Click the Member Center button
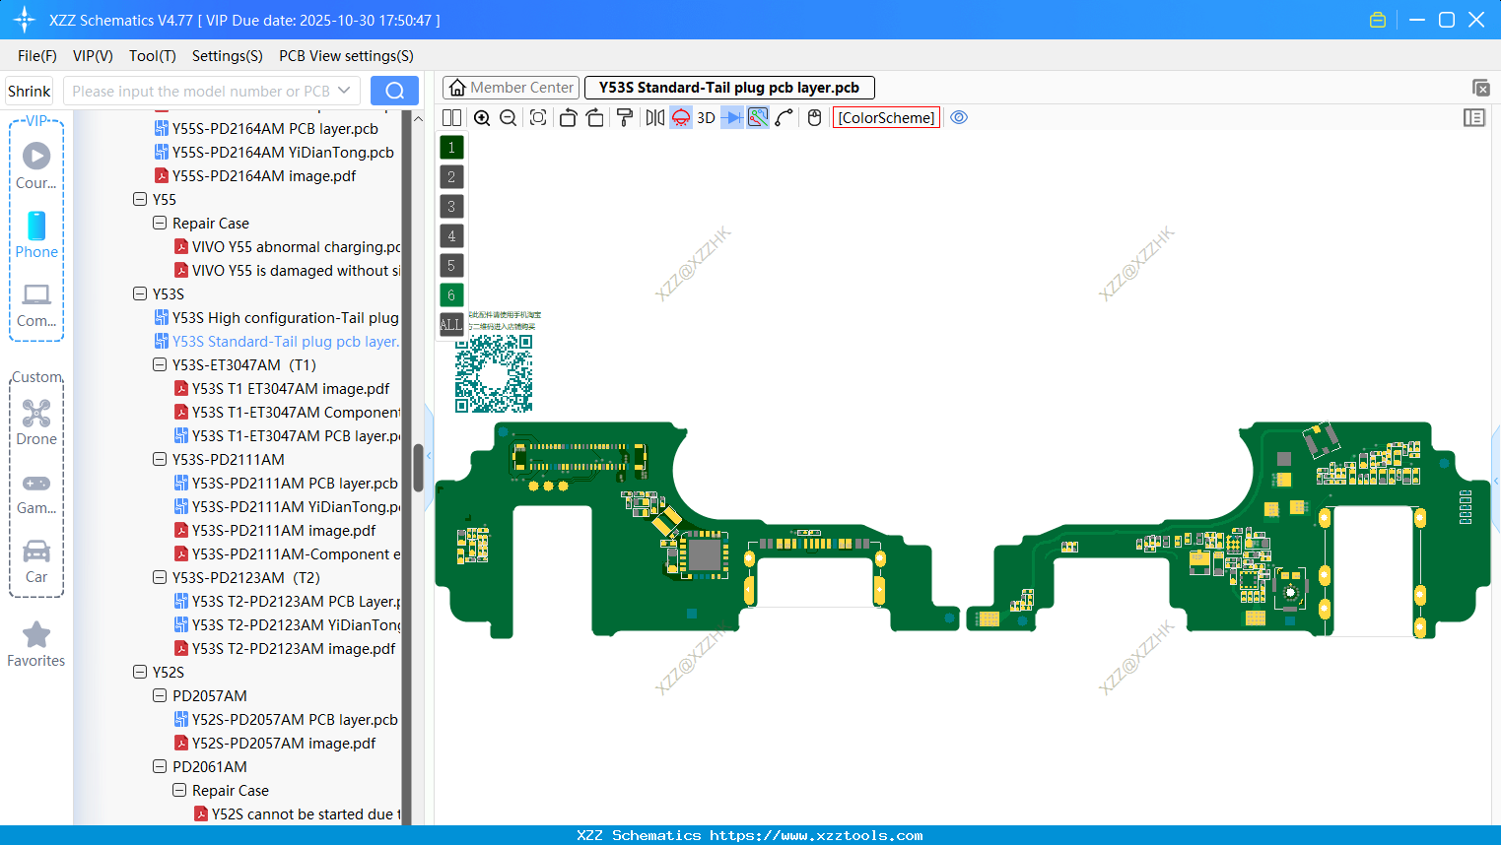 pyautogui.click(x=511, y=87)
